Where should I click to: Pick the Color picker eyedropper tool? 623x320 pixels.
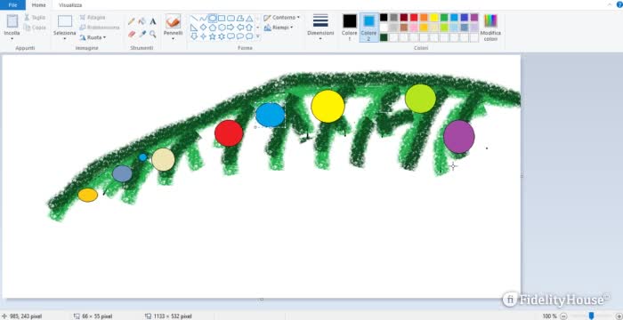click(x=142, y=34)
